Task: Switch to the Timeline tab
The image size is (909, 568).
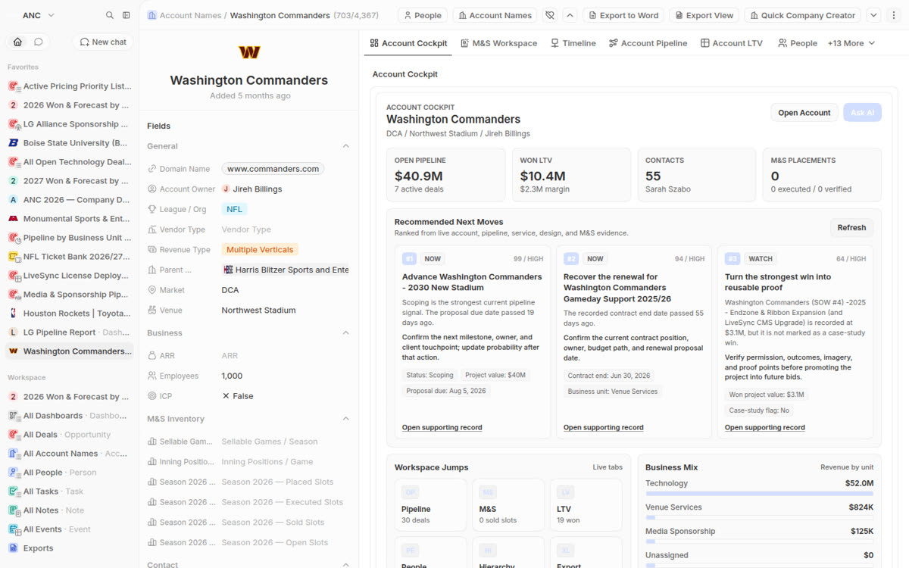Action: pos(573,43)
